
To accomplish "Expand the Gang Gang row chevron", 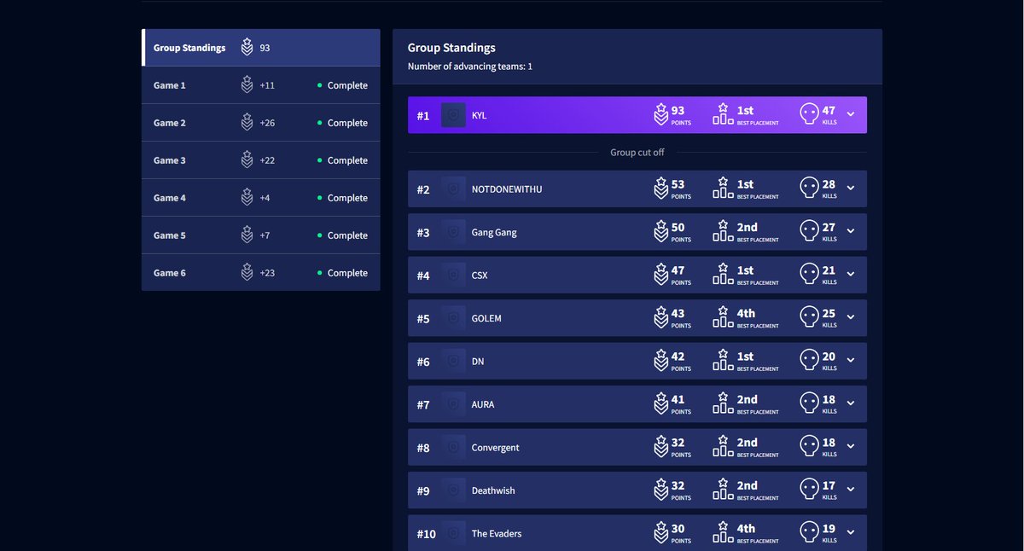I will pyautogui.click(x=850, y=232).
